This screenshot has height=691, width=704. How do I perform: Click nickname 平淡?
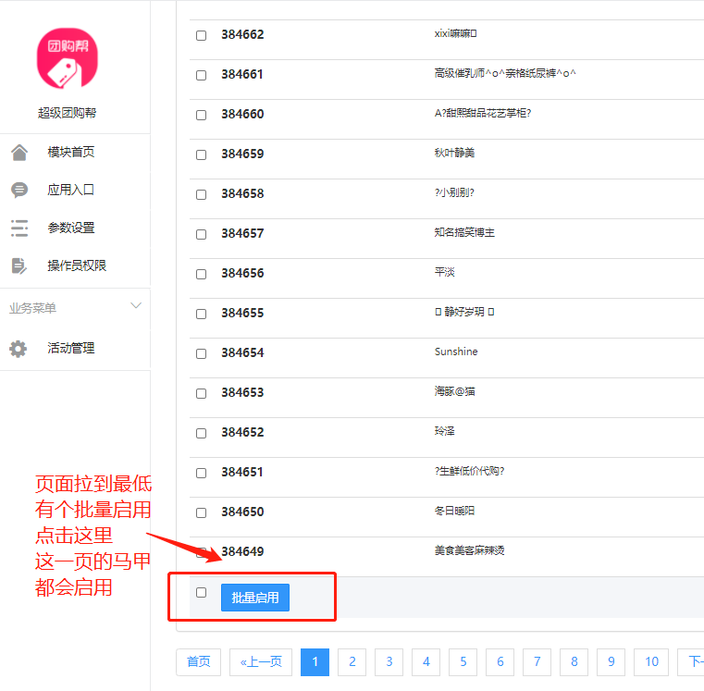[x=444, y=273]
